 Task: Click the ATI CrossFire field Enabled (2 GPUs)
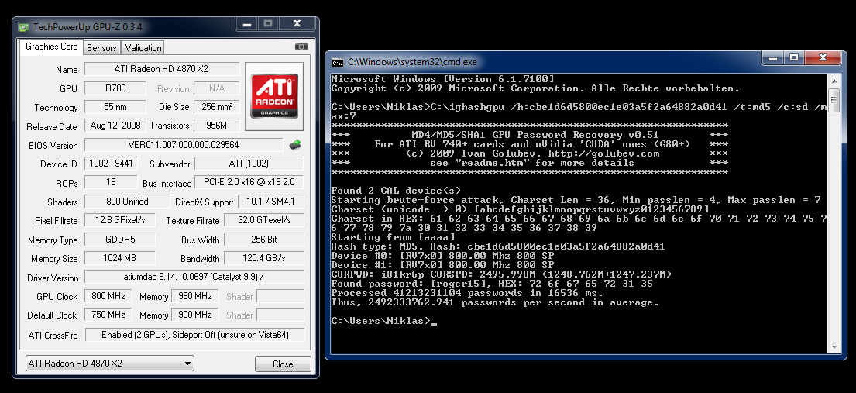195,335
